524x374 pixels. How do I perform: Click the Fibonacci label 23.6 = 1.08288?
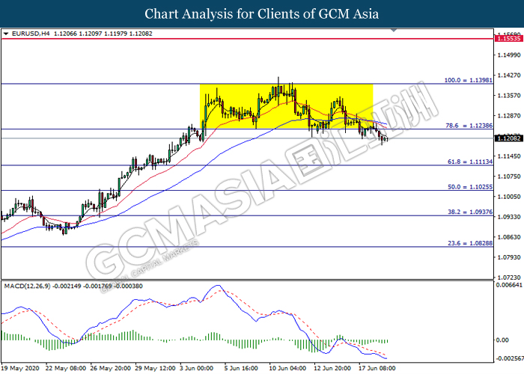pyautogui.click(x=470, y=243)
